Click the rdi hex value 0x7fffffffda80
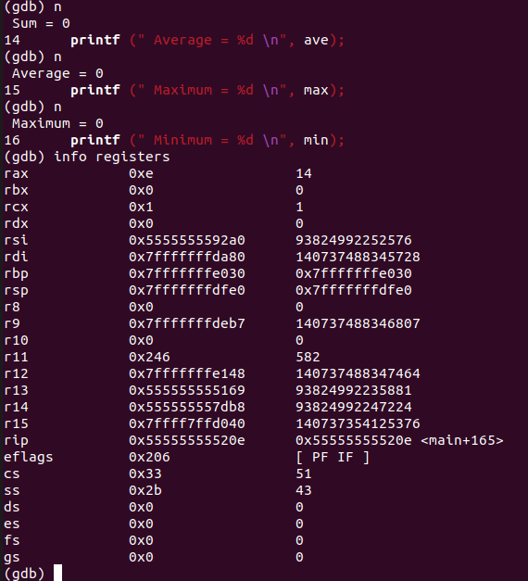528x581 pixels. pyautogui.click(x=187, y=257)
